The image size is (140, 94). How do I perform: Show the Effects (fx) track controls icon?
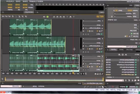[x=100, y=74]
